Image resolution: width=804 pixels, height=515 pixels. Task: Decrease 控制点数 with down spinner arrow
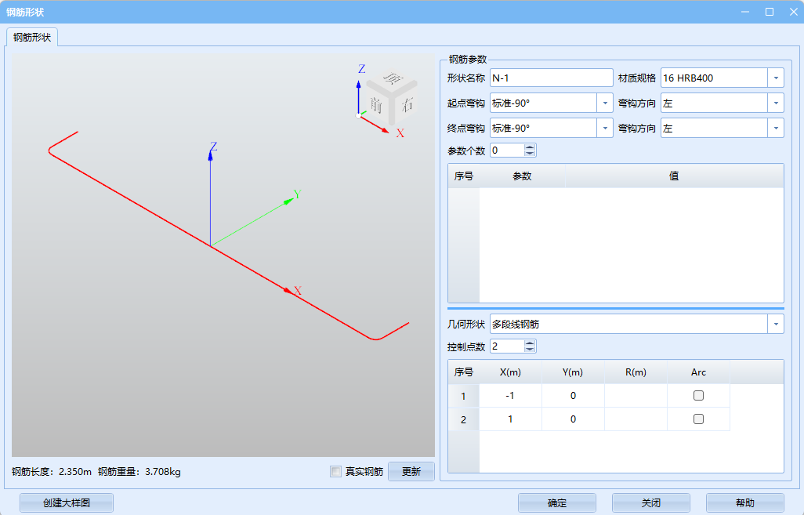click(x=531, y=350)
